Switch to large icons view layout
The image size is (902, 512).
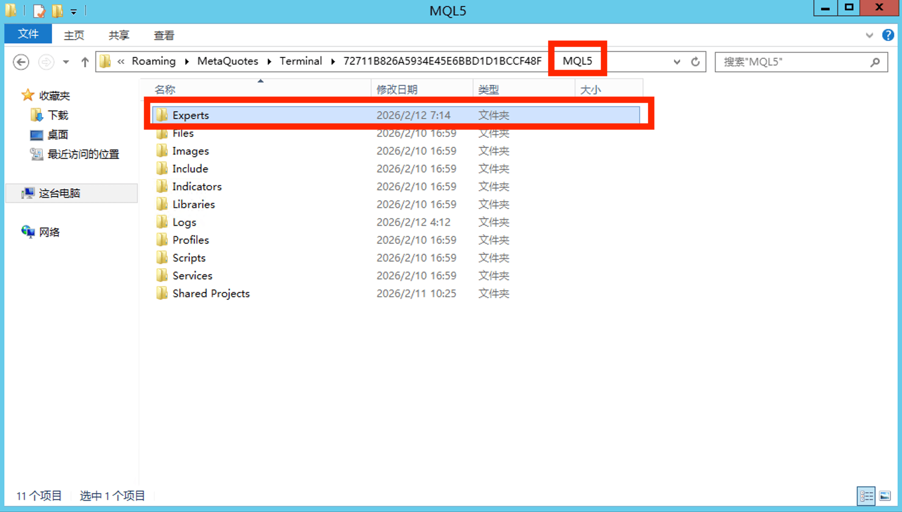[885, 496]
